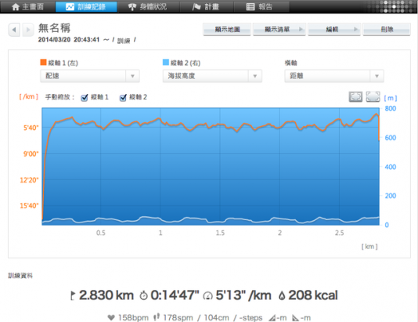Click the stopwatch icon beside 0:14'47"
This screenshot has width=418, height=322.
coord(144,295)
